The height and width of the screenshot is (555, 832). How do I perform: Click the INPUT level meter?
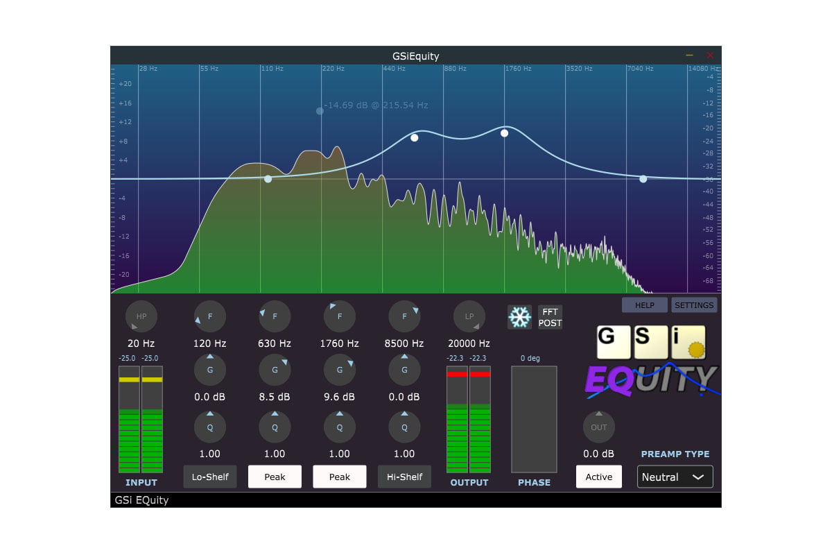(x=141, y=420)
